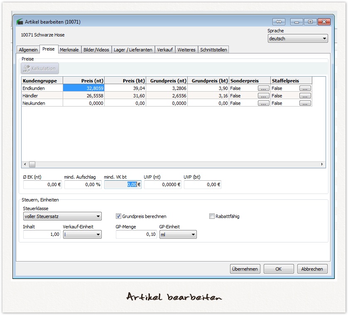
Task: Open Sonderpreis ellipsis for Endkunden row
Action: pyautogui.click(x=263, y=88)
